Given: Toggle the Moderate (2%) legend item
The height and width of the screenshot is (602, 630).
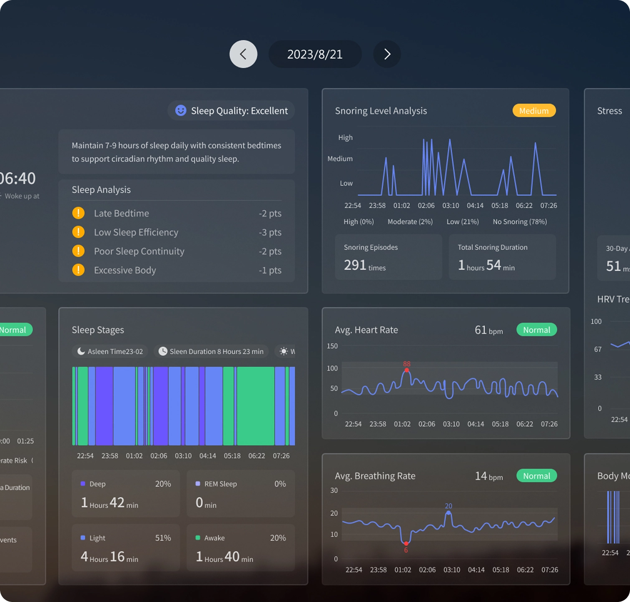Looking at the screenshot, I should 410,222.
